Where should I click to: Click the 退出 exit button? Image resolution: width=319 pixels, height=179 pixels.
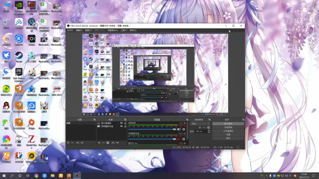coord(228,138)
